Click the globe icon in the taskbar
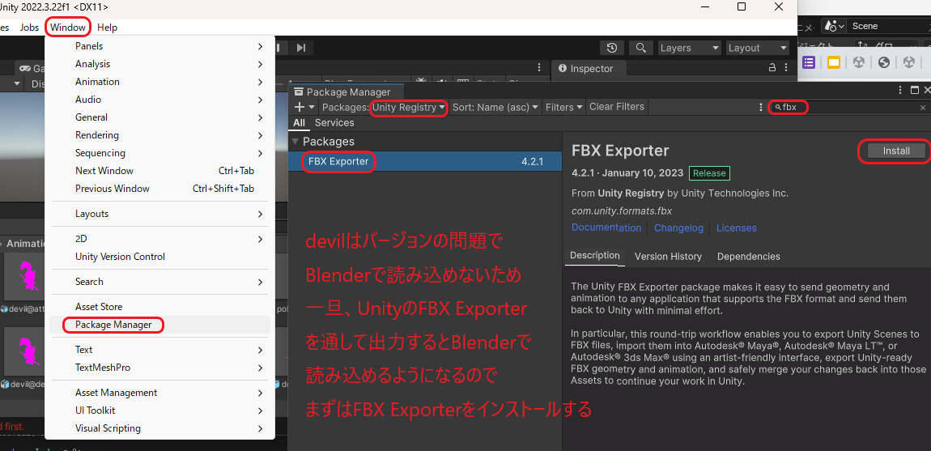The height and width of the screenshot is (451, 931). [883, 62]
